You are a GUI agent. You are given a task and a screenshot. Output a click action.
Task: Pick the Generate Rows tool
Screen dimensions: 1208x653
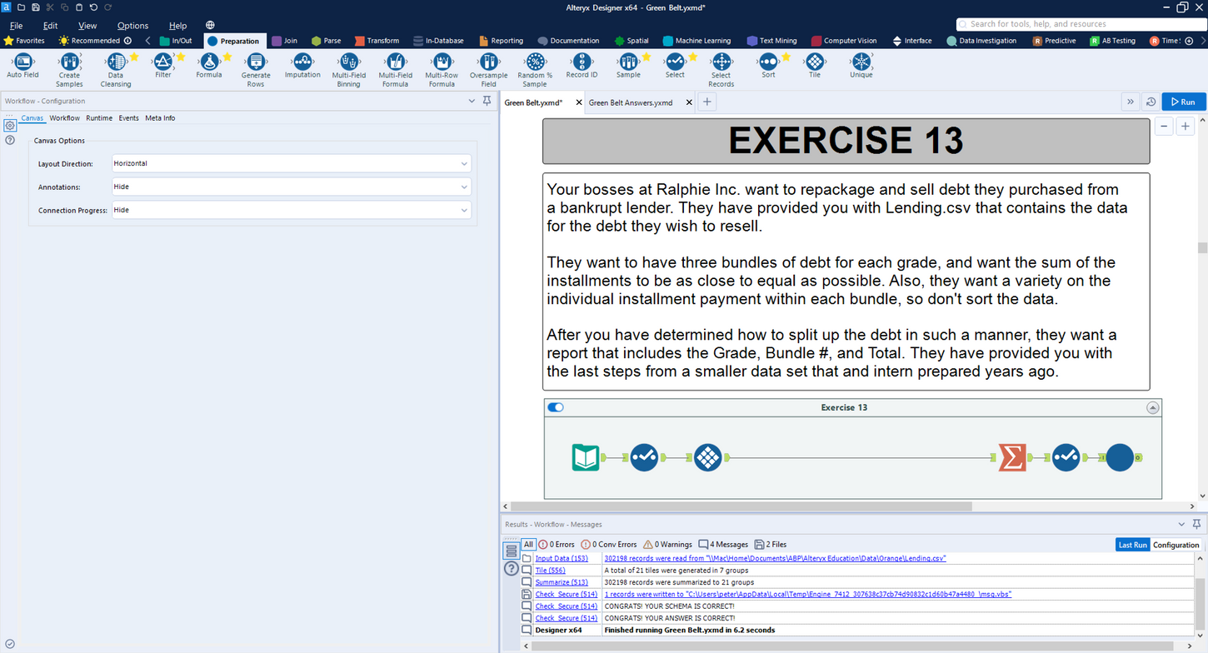(x=256, y=70)
